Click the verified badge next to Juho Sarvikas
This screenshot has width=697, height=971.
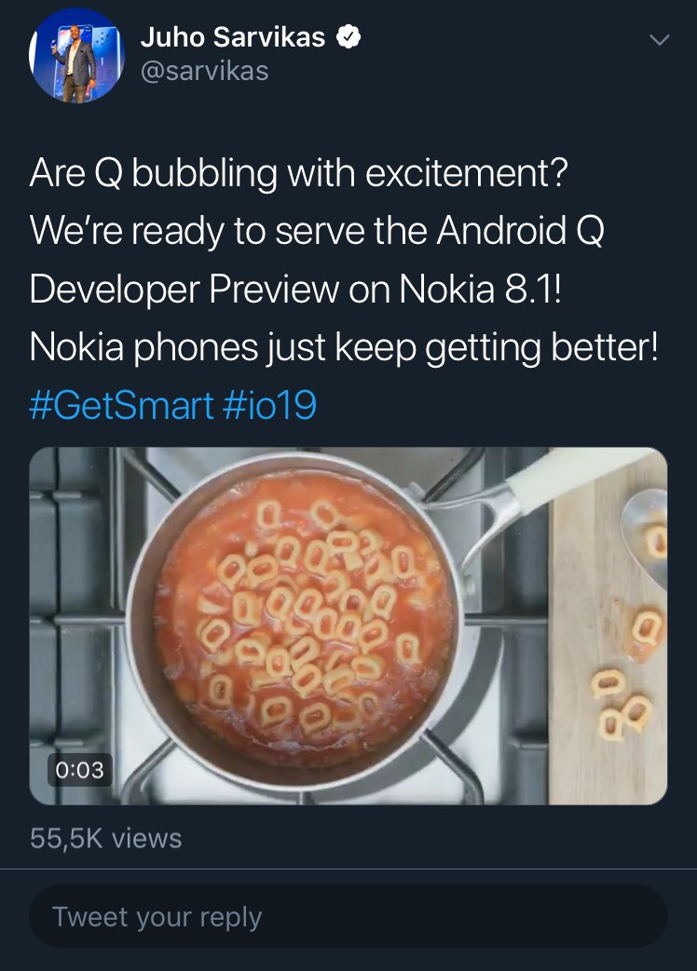pyautogui.click(x=348, y=37)
